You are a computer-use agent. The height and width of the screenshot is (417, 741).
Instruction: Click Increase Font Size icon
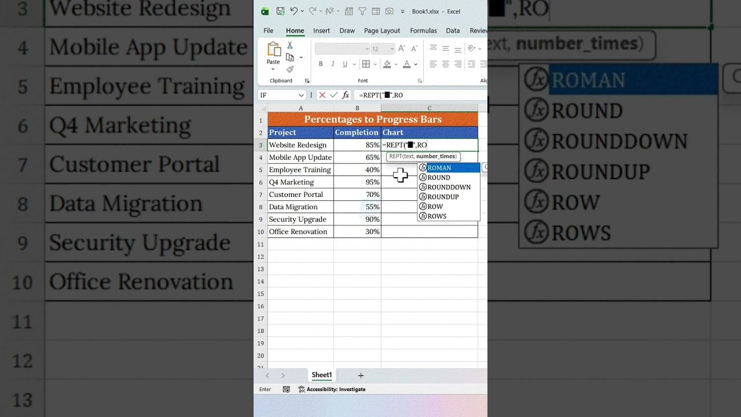(402, 49)
